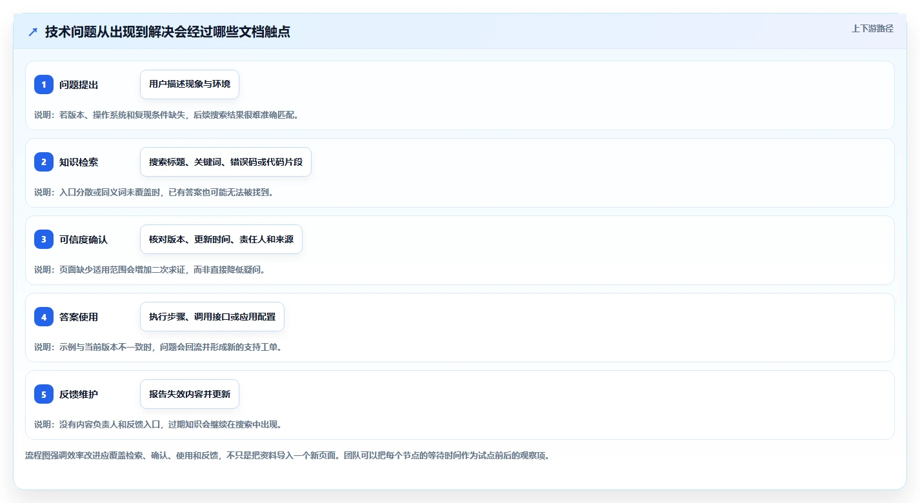The image size is (920, 503).
Task: Select the 用户描述现象与环境 chip
Action: pos(190,84)
